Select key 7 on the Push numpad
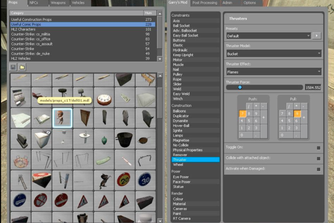Image resolution: width=334 pixels, height=223 pixels. 242,114
